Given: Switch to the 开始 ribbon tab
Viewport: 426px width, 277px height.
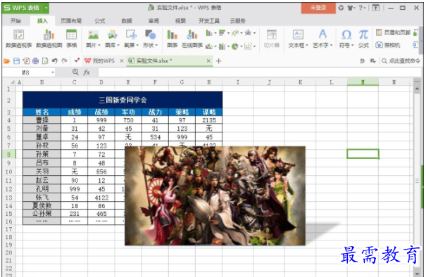Looking at the screenshot, I should click(15, 21).
